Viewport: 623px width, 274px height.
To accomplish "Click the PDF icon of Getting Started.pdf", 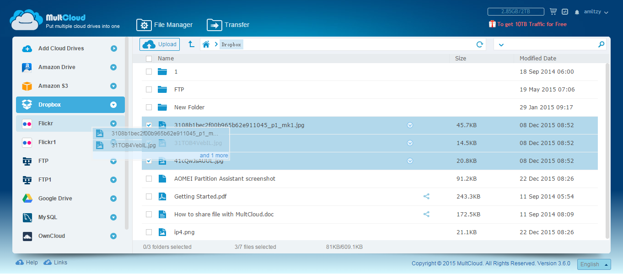I will tap(162, 196).
